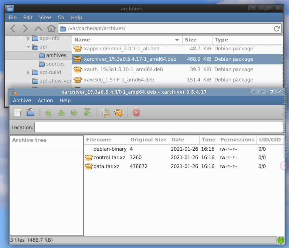Click the 476672 original size value
289x248 pixels.
(x=139, y=166)
